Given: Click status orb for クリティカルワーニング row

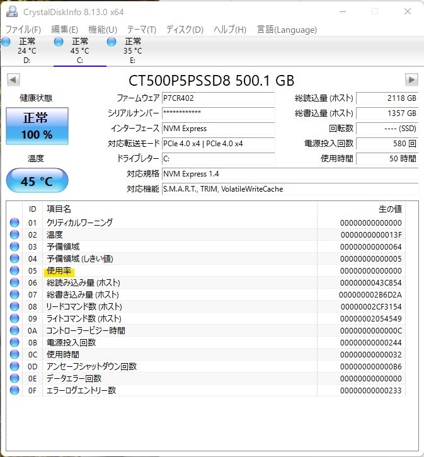Looking at the screenshot, I should point(14,223).
